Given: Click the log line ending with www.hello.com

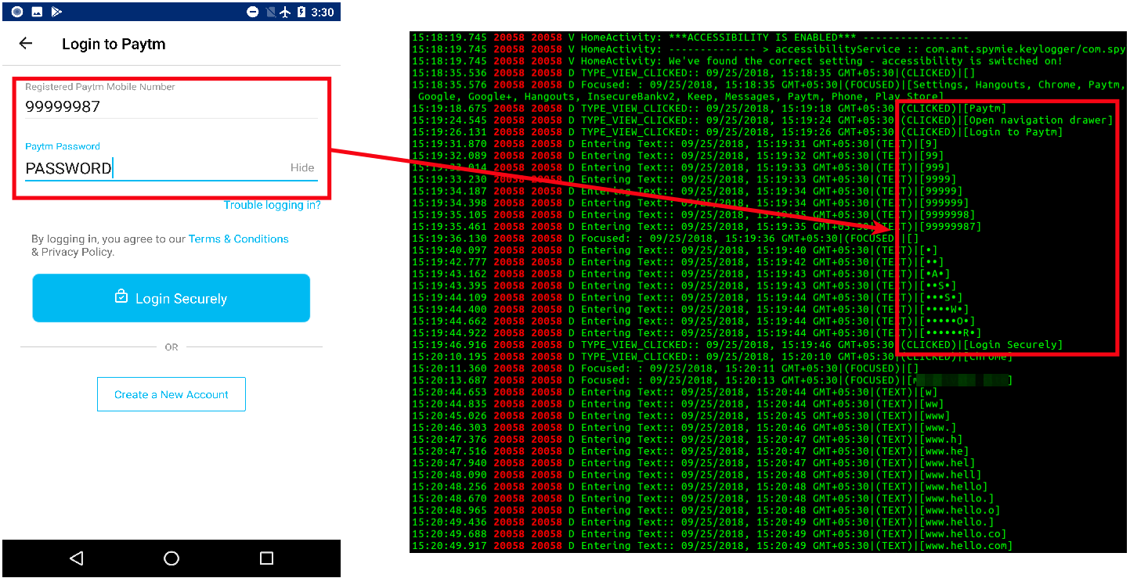Looking at the screenshot, I should 712,546.
